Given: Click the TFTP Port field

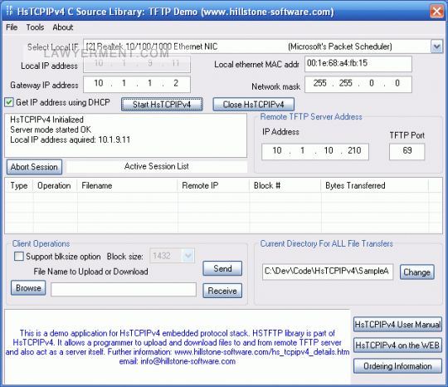Looking at the screenshot, I should click(407, 151).
